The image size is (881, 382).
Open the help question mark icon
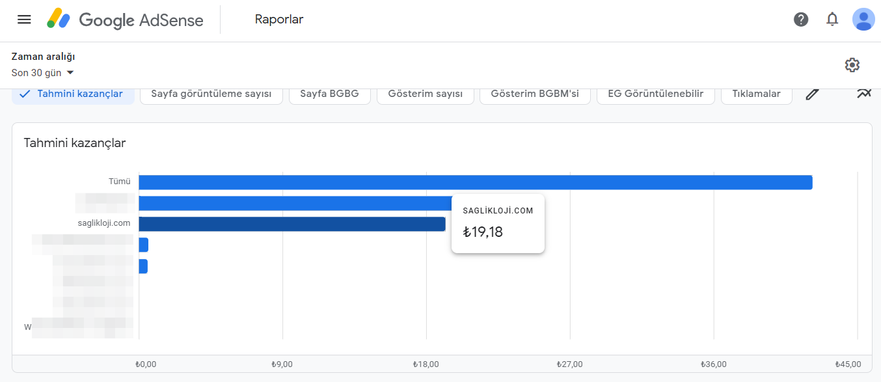[x=801, y=20]
